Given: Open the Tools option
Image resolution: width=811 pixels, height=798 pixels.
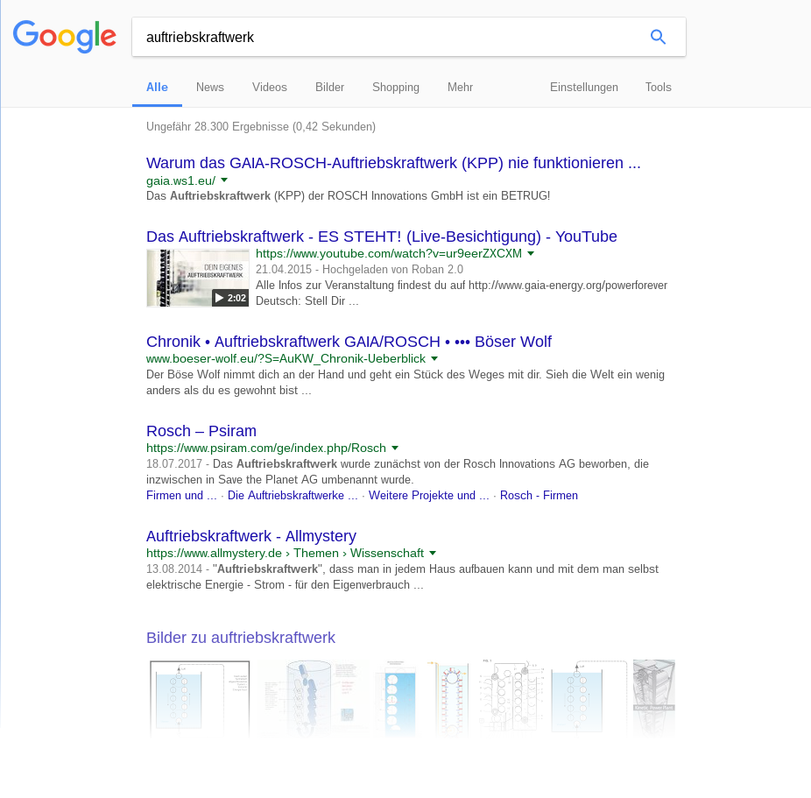Looking at the screenshot, I should pos(658,87).
